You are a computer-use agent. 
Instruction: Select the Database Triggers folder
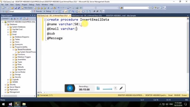click(x=24, y=57)
